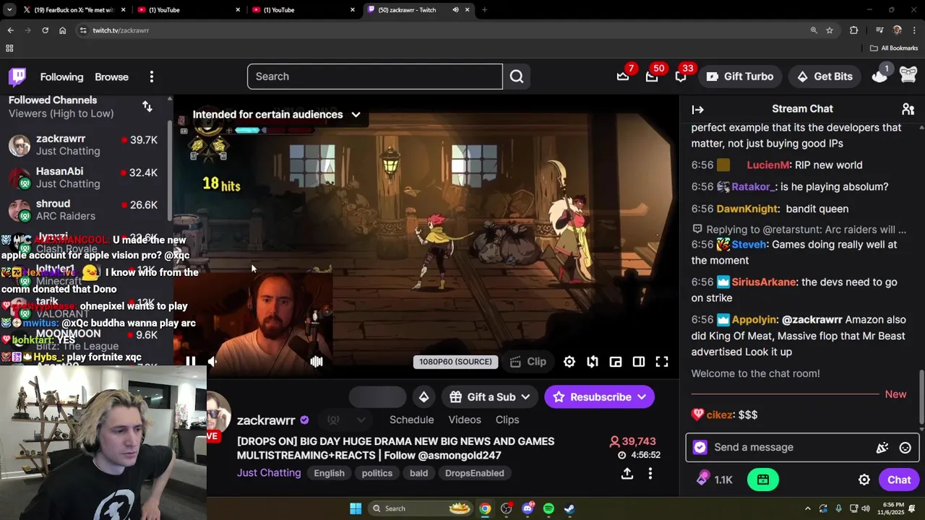The width and height of the screenshot is (925, 520).
Task: Open the player settings gear
Action: click(x=569, y=362)
